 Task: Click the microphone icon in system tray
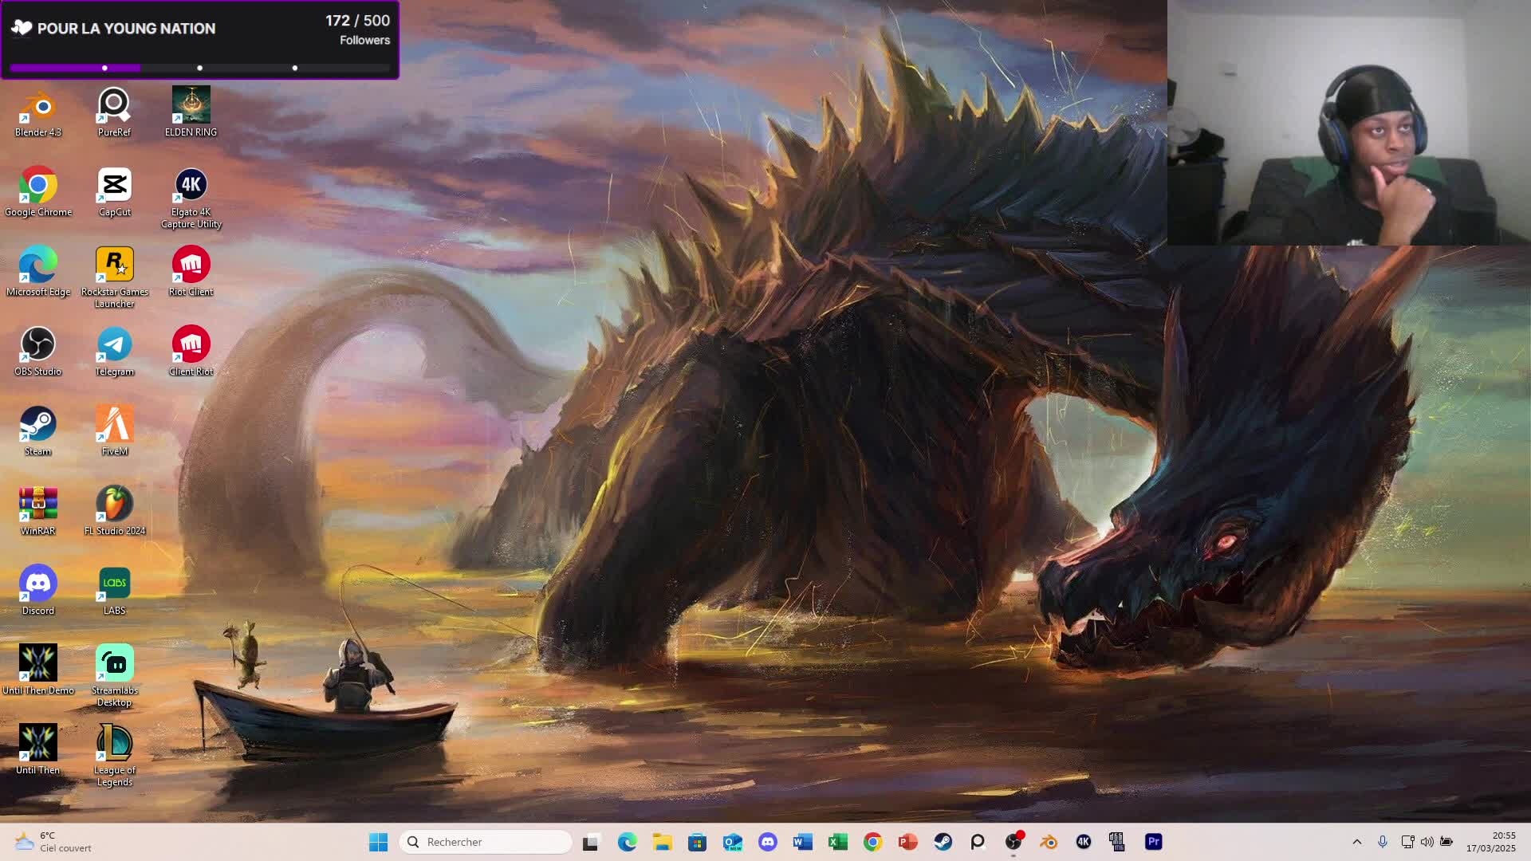pyautogui.click(x=1383, y=842)
